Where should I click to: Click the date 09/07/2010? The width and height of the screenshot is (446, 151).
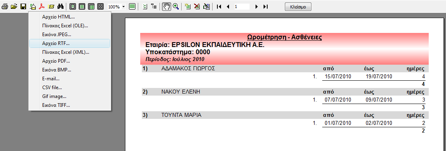pos(379,100)
